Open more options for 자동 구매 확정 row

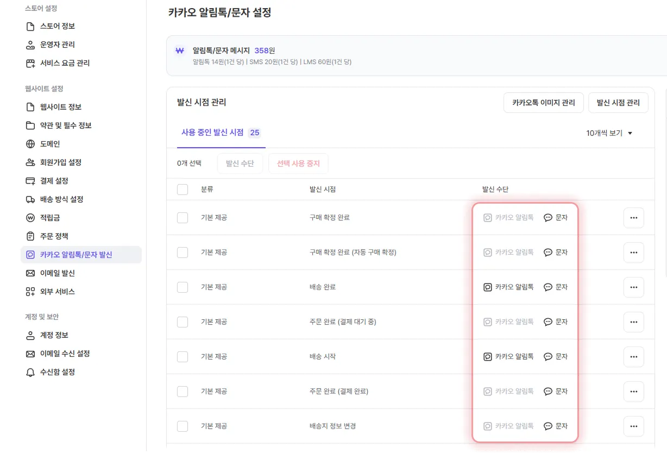point(633,253)
